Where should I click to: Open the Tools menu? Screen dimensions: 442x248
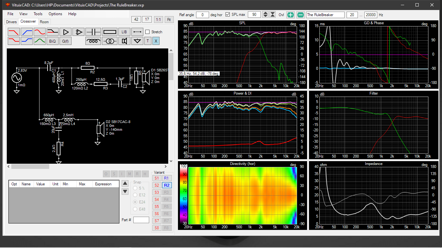[38, 14]
